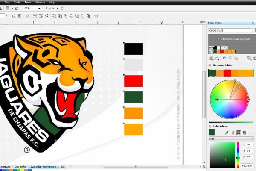This screenshot has height=171, width=256.
Task: Click the green color picker field
Action: tap(222, 155)
